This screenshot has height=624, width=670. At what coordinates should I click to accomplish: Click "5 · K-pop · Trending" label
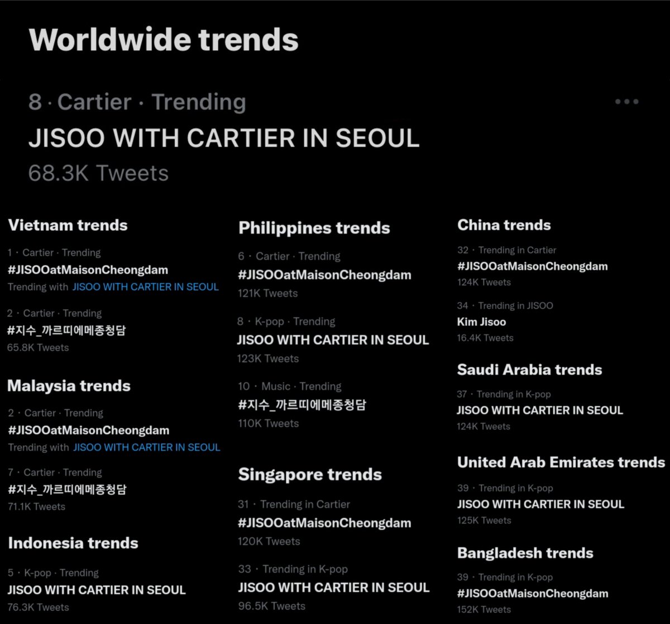[x=53, y=573]
